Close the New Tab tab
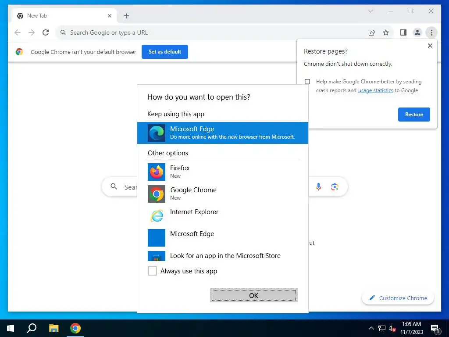 pyautogui.click(x=109, y=16)
